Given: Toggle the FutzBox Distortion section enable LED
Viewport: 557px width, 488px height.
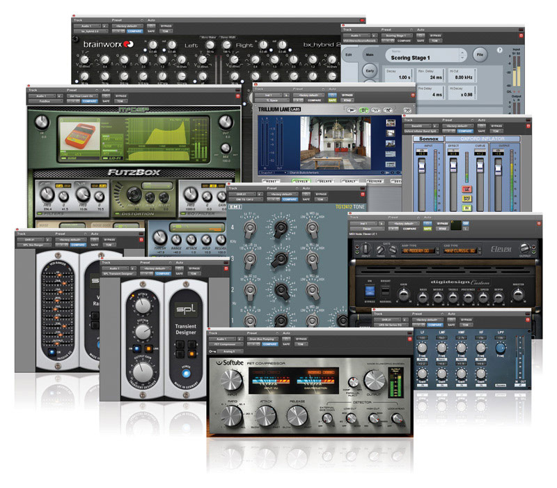Looking at the screenshot, I should pos(117,214).
